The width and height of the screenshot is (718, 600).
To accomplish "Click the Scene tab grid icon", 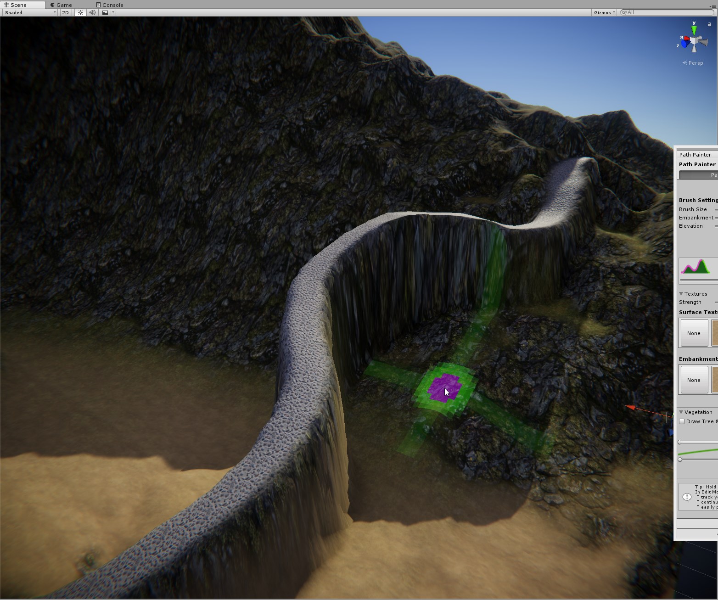I will [x=6, y=5].
